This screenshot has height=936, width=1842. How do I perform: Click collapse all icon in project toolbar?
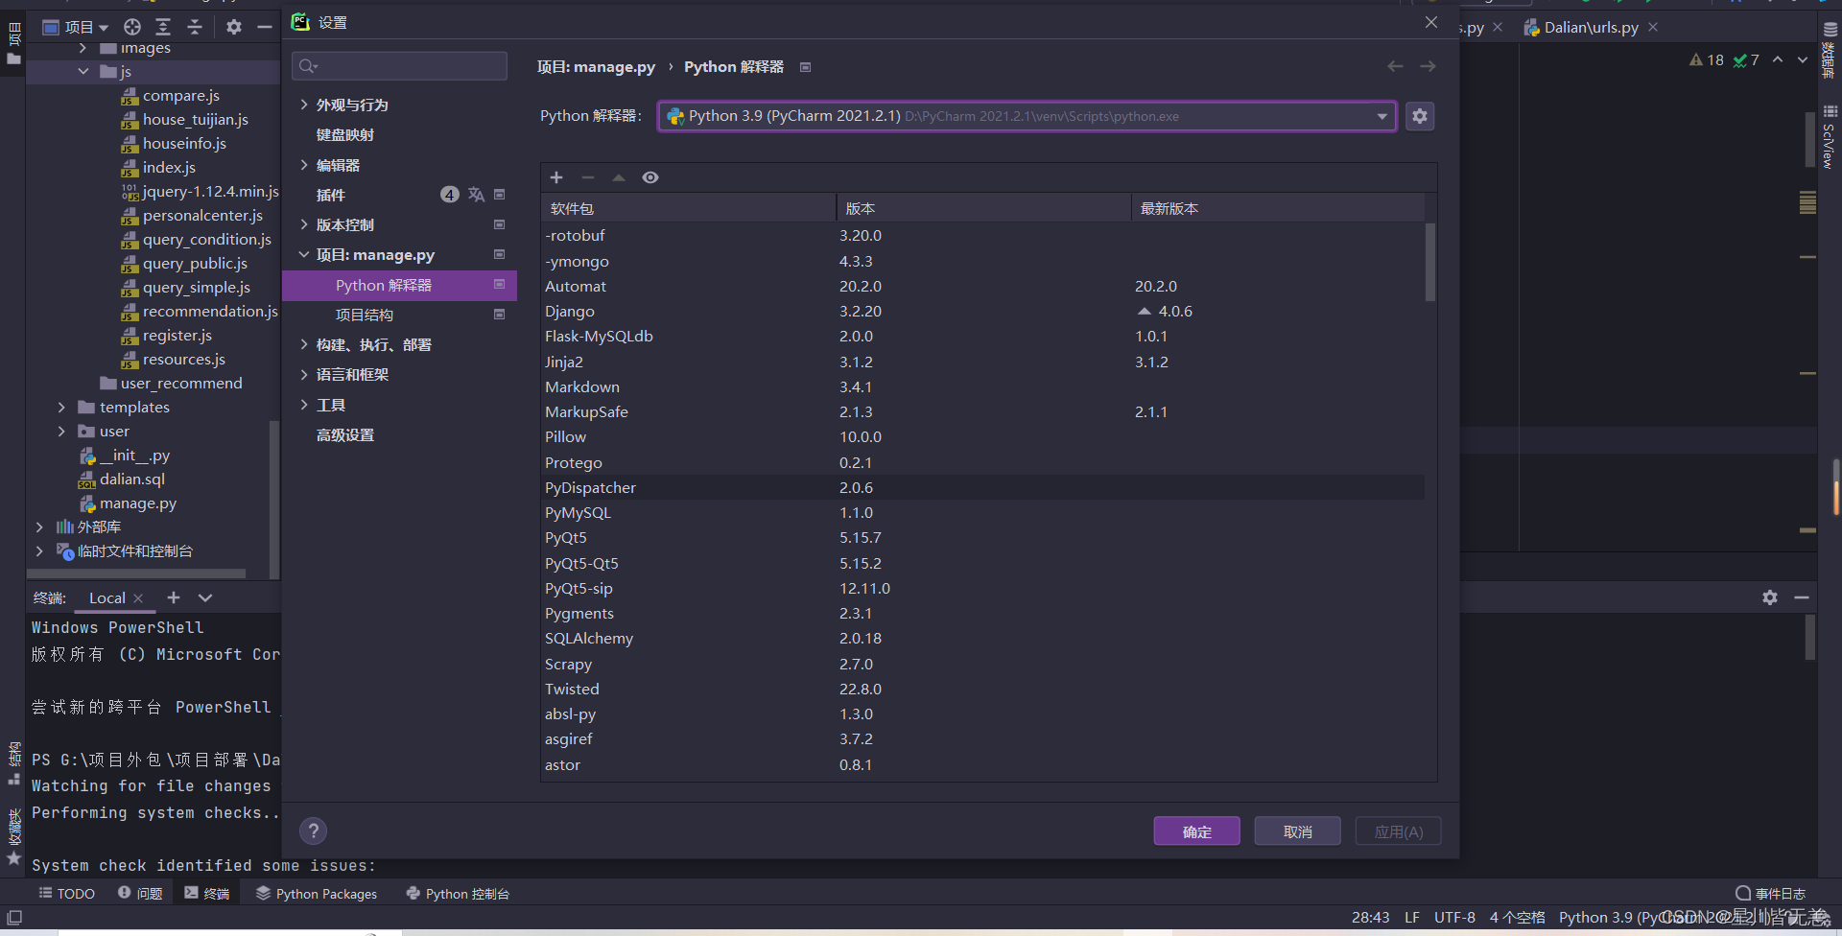[194, 27]
